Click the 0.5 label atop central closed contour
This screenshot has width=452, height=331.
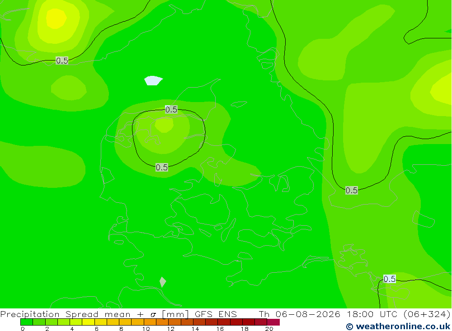(x=171, y=109)
